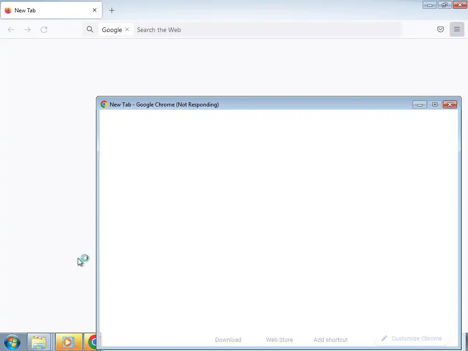Image resolution: width=468 pixels, height=351 pixels.
Task: Close the not responding Chrome window
Action: pyautogui.click(x=450, y=105)
